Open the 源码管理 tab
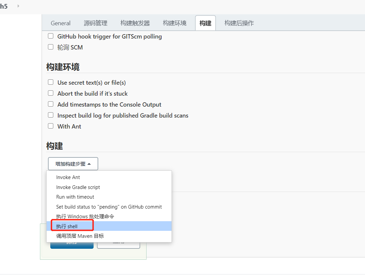The image size is (365, 275). (96, 23)
